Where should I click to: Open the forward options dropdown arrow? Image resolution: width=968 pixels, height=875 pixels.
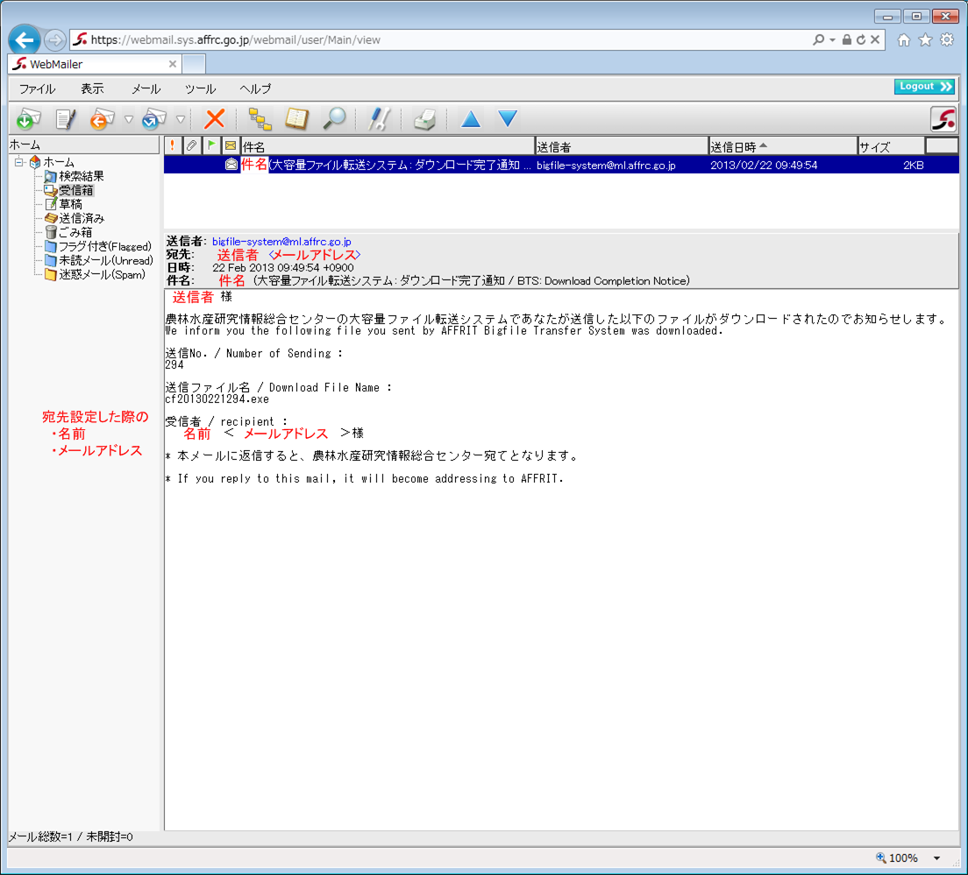coord(181,119)
